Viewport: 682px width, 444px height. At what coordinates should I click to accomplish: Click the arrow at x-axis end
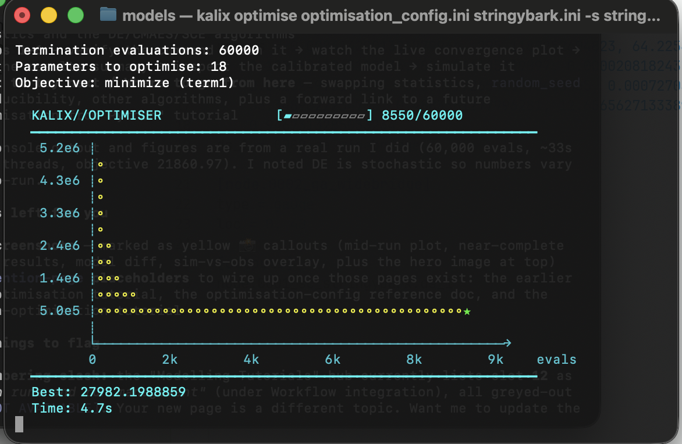click(507, 343)
